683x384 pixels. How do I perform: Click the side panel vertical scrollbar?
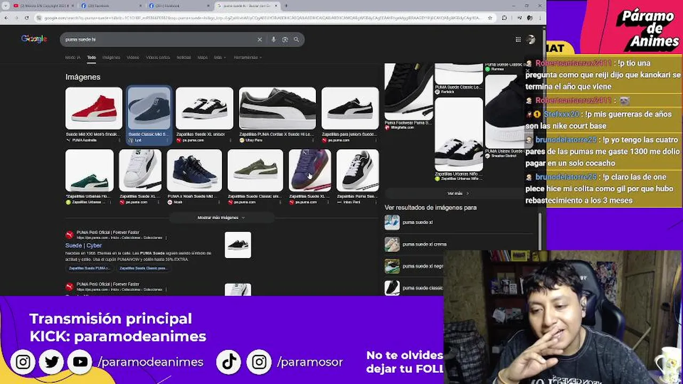coord(539,232)
